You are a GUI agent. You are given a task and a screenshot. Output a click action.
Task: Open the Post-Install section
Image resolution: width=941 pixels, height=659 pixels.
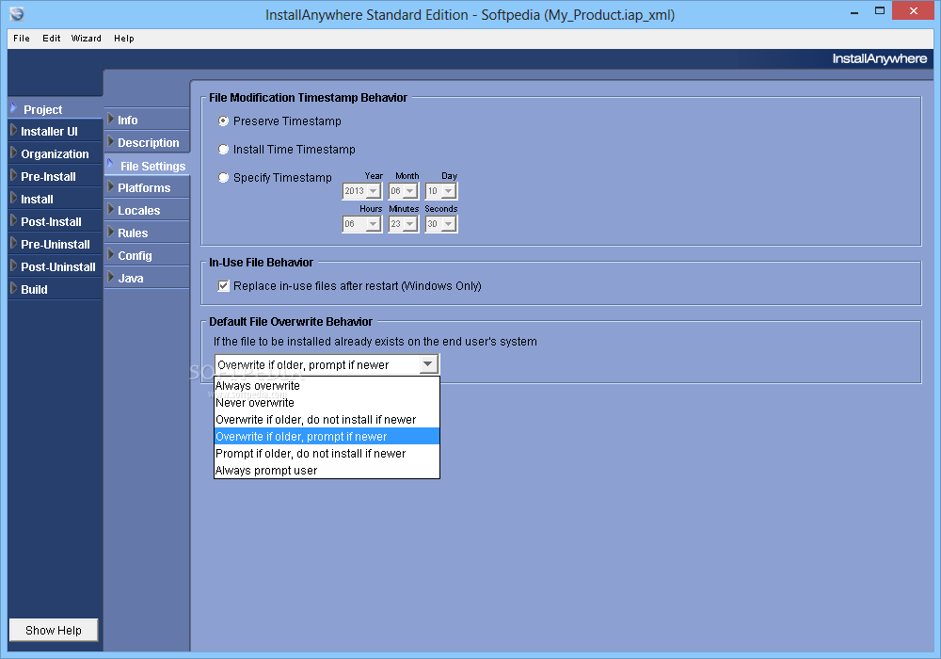pos(56,222)
